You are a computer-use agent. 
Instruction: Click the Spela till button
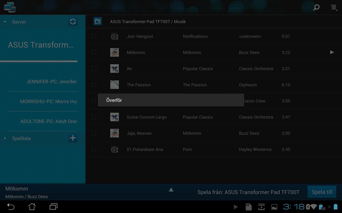[x=322, y=192]
